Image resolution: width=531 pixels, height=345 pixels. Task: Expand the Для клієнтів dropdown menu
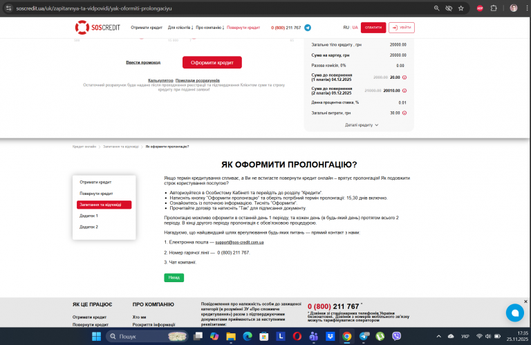click(x=180, y=28)
